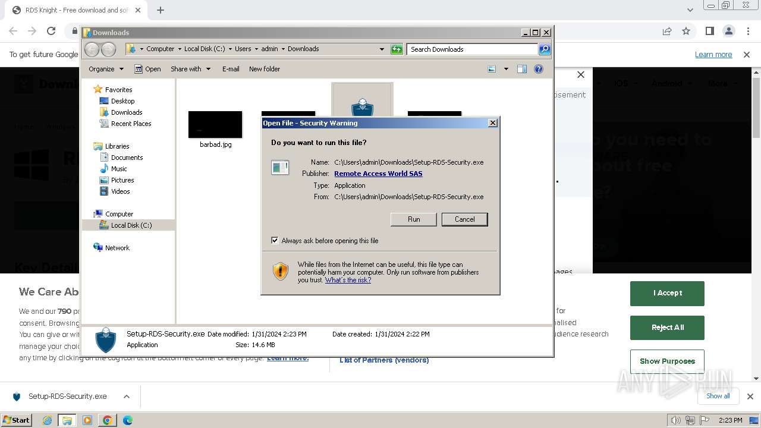Viewport: 761px width, 428px height.
Task: Reload the Chrome page
Action: point(51,31)
